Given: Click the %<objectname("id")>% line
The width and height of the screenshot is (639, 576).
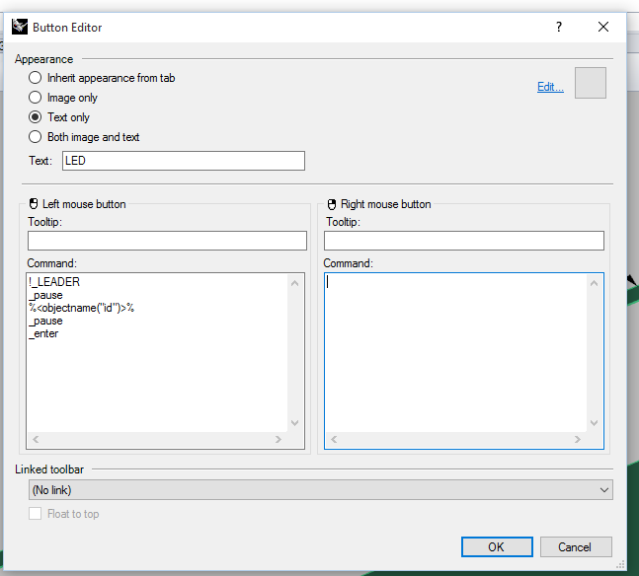Looking at the screenshot, I should click(x=82, y=308).
